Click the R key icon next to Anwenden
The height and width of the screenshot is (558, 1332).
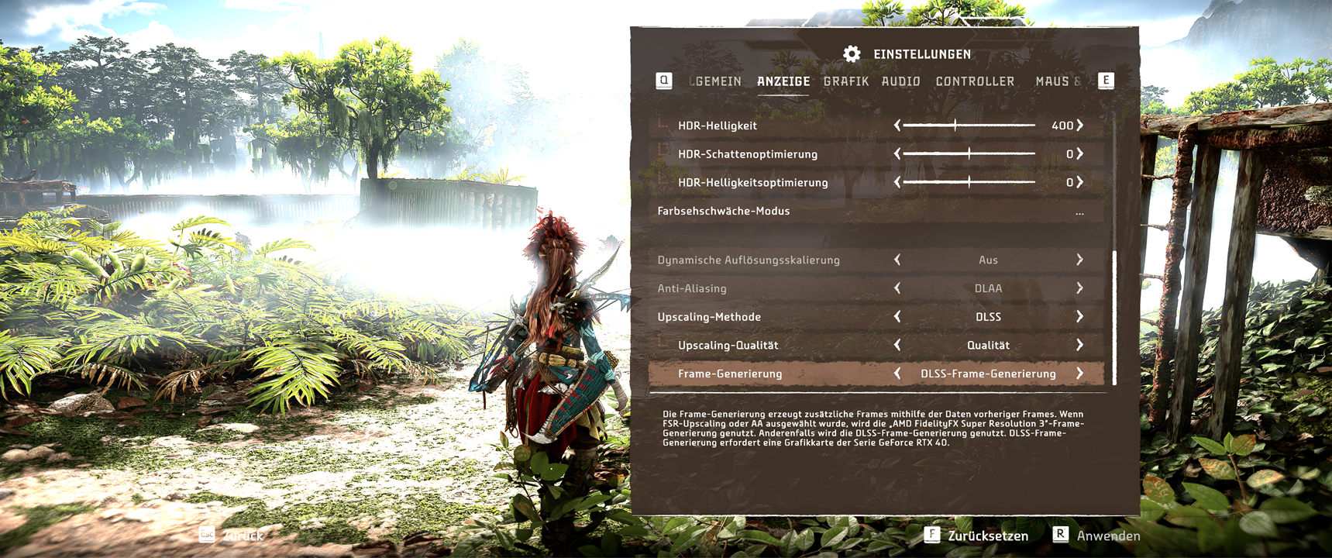[x=1060, y=535]
